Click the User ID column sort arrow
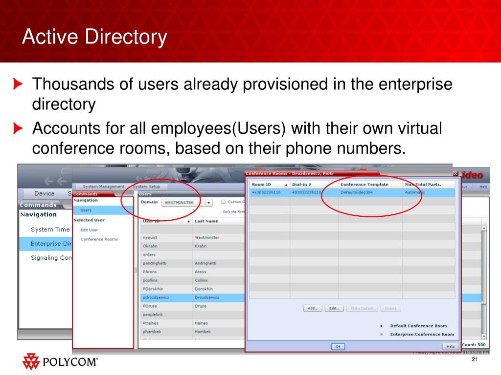 coord(189,221)
